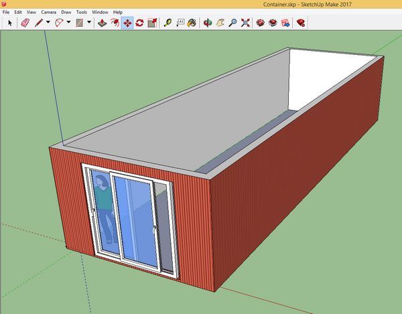Expand the Shapes tool dropdown arrow
This screenshot has width=402, height=314.
coord(88,23)
